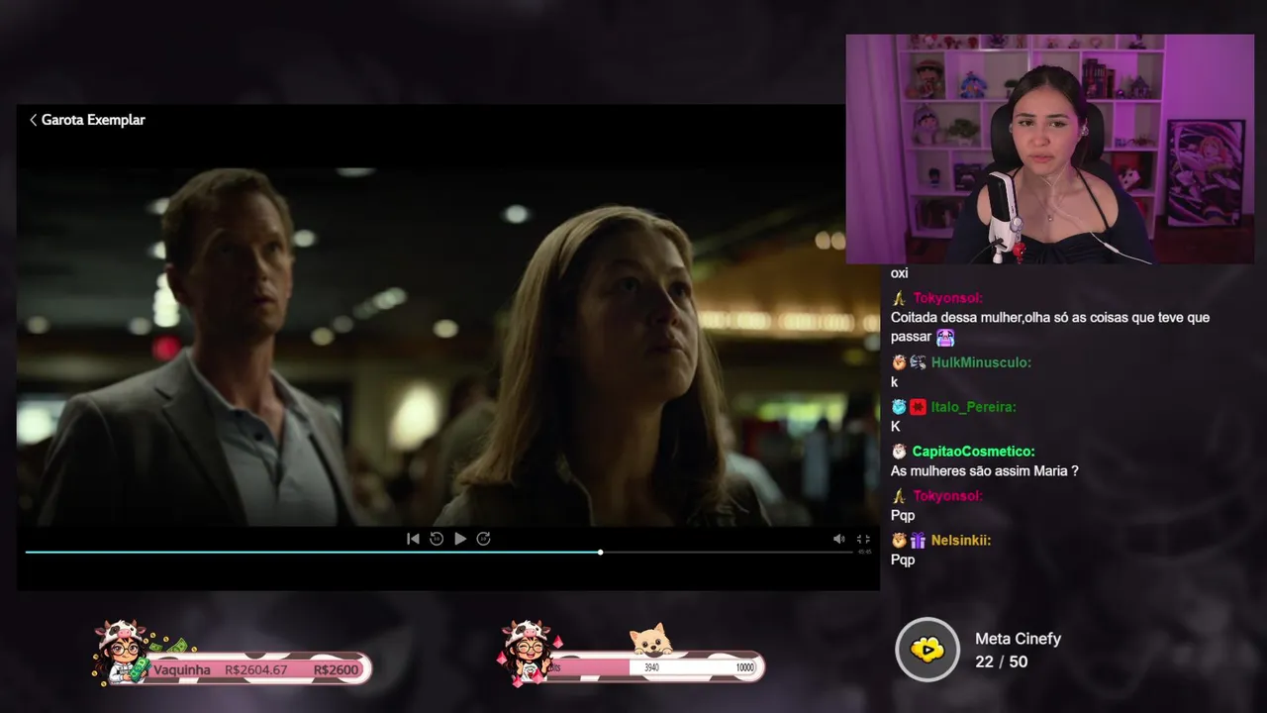Viewport: 1267px width, 713px height.
Task: Click CapitaoCosmetico's avatar badge
Action: tap(899, 452)
